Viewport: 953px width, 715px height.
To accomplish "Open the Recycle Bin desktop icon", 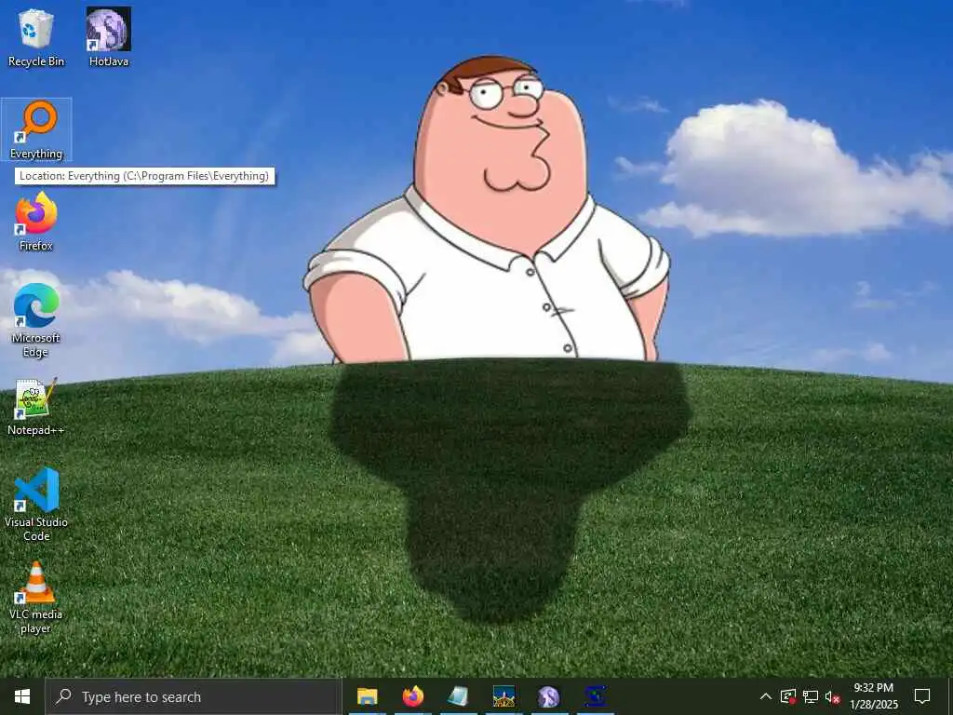I will pyautogui.click(x=36, y=37).
